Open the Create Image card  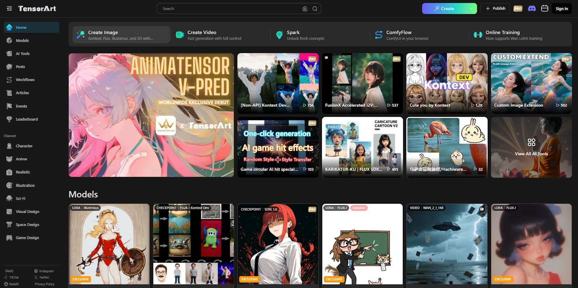121,35
